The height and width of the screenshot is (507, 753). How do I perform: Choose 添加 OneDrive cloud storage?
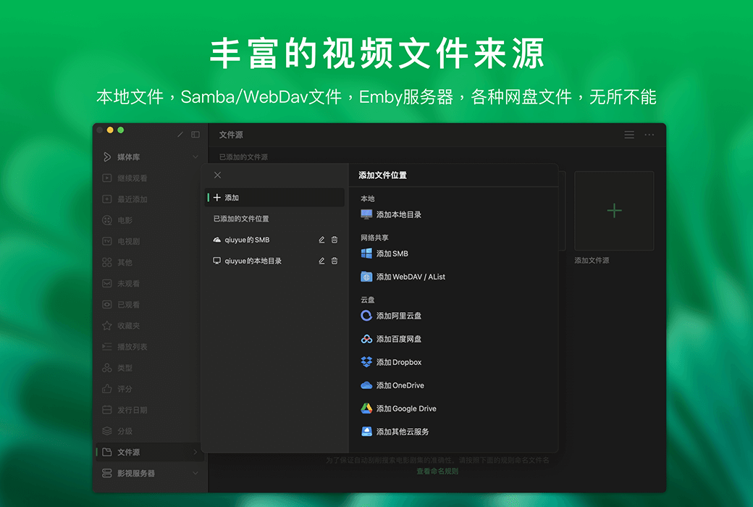[400, 385]
